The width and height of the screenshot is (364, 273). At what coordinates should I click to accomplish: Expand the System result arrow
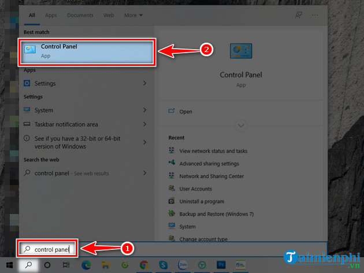(x=144, y=110)
